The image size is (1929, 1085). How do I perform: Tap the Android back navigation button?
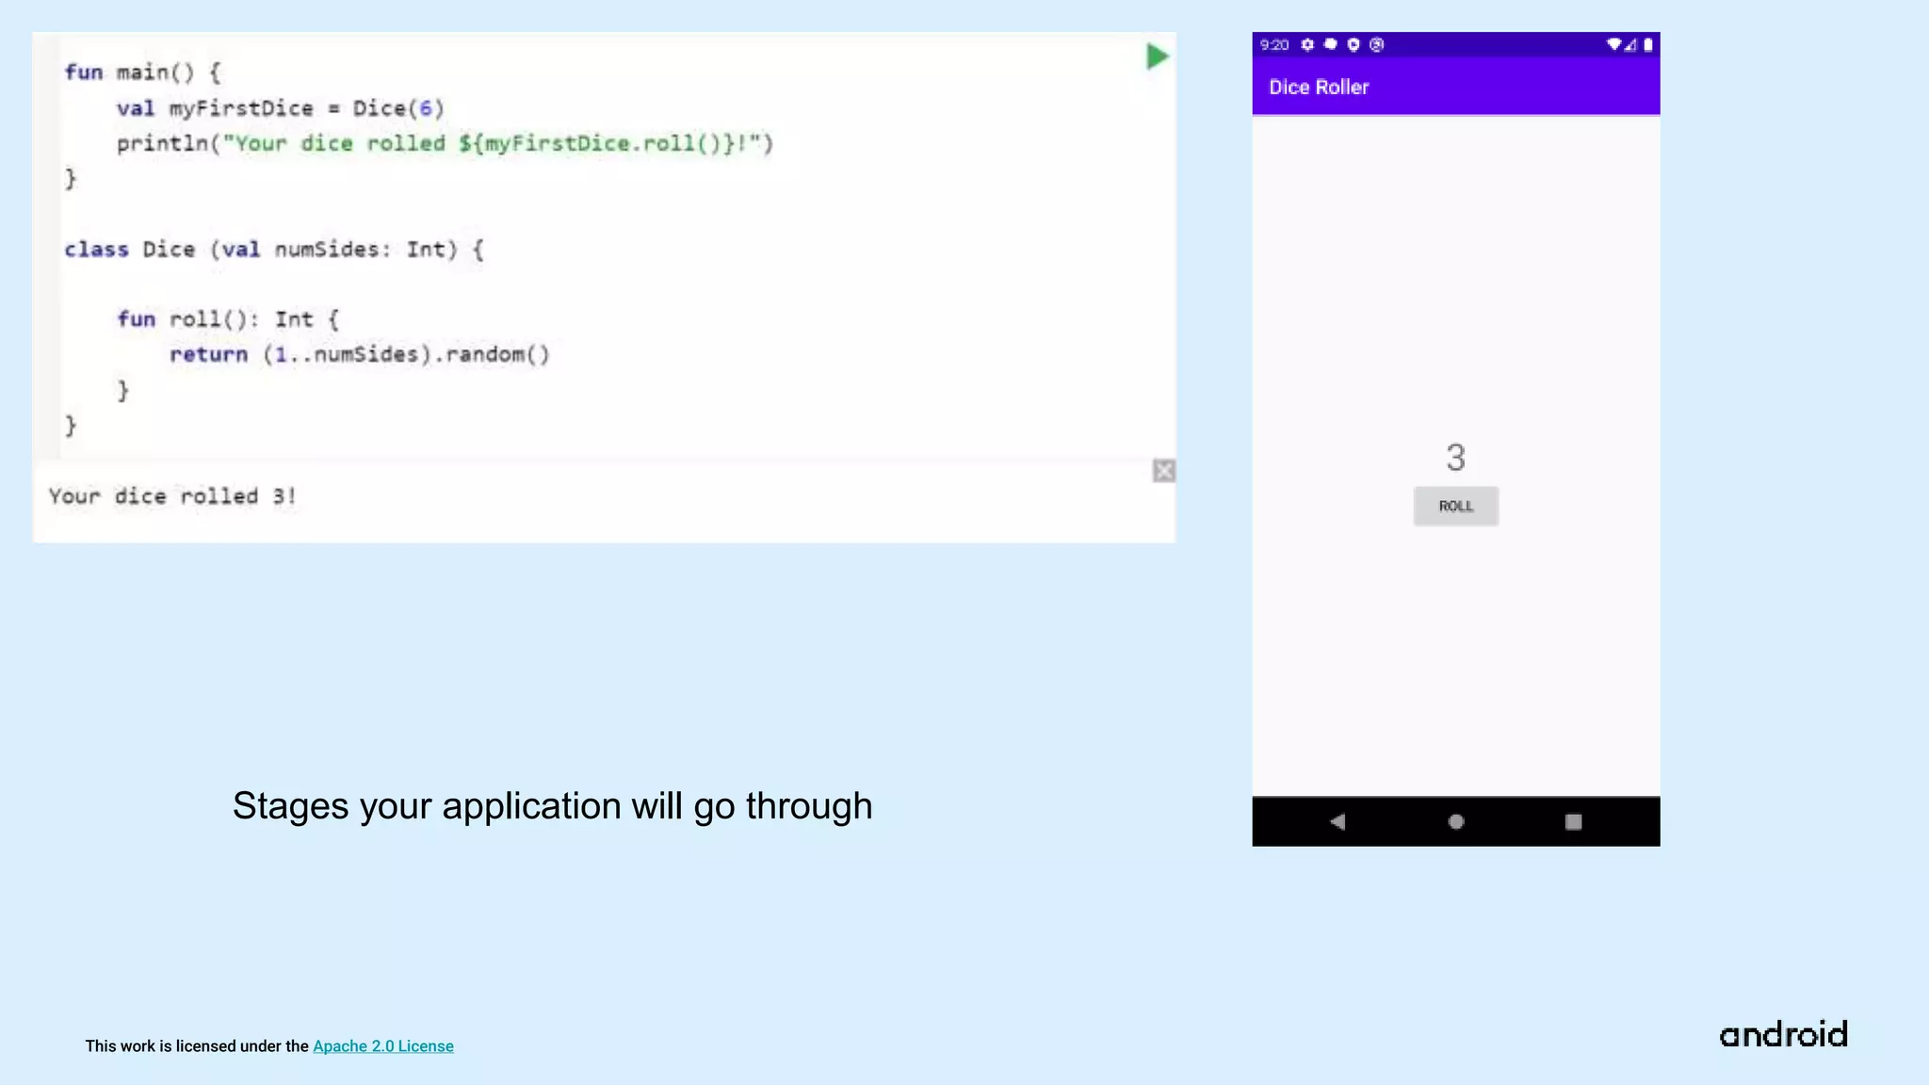pos(1337,821)
